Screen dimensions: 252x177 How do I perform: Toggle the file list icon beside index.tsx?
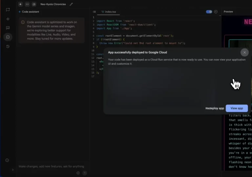pyautogui.click(x=94, y=12)
